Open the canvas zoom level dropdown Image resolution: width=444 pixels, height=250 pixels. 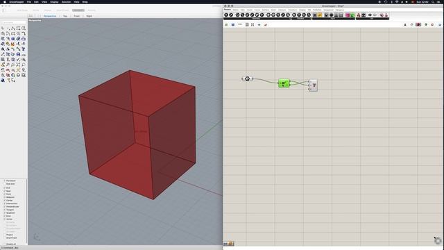240,25
